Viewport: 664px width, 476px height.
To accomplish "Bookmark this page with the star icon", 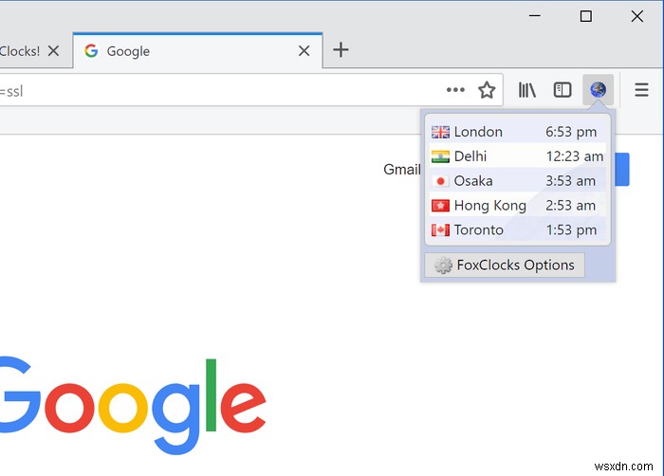I will pyautogui.click(x=487, y=90).
